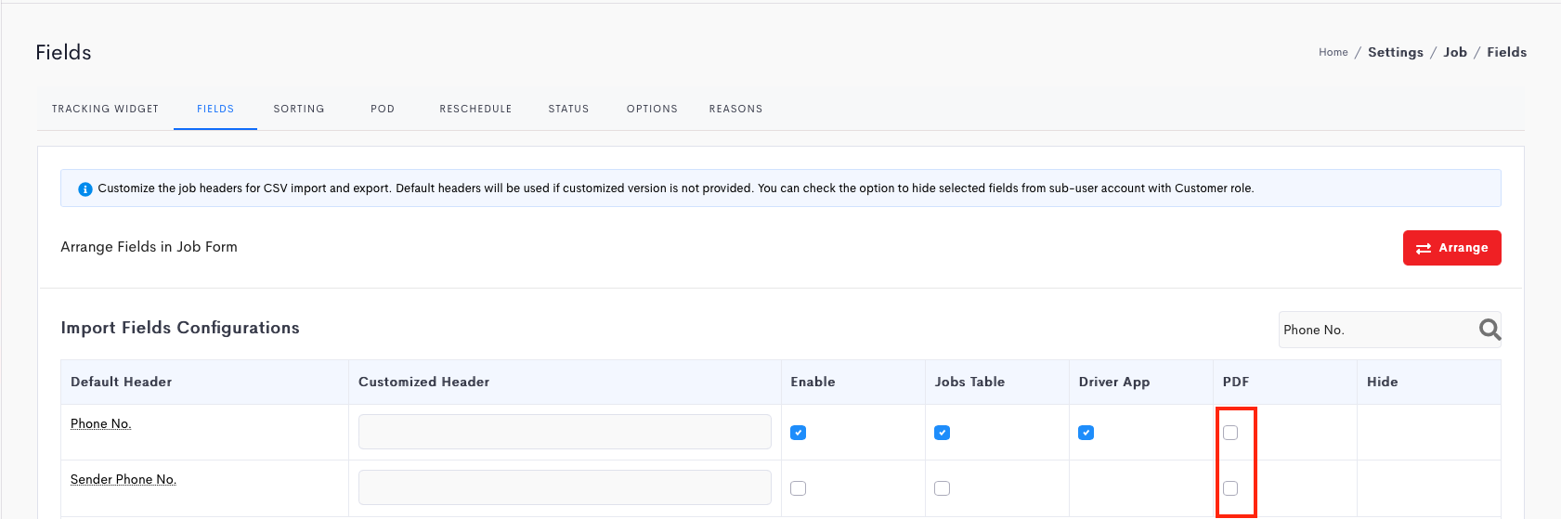Image resolution: width=1561 pixels, height=519 pixels.
Task: Open the Tracking Widget tab
Action: [105, 109]
